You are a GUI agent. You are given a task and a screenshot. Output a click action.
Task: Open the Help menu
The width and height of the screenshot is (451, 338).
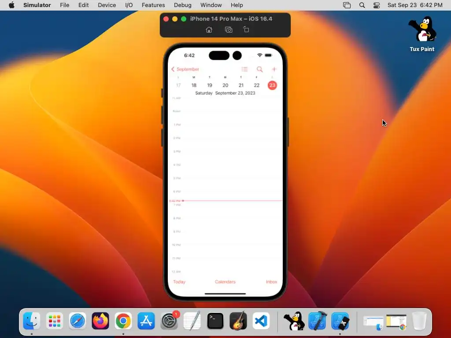237,5
